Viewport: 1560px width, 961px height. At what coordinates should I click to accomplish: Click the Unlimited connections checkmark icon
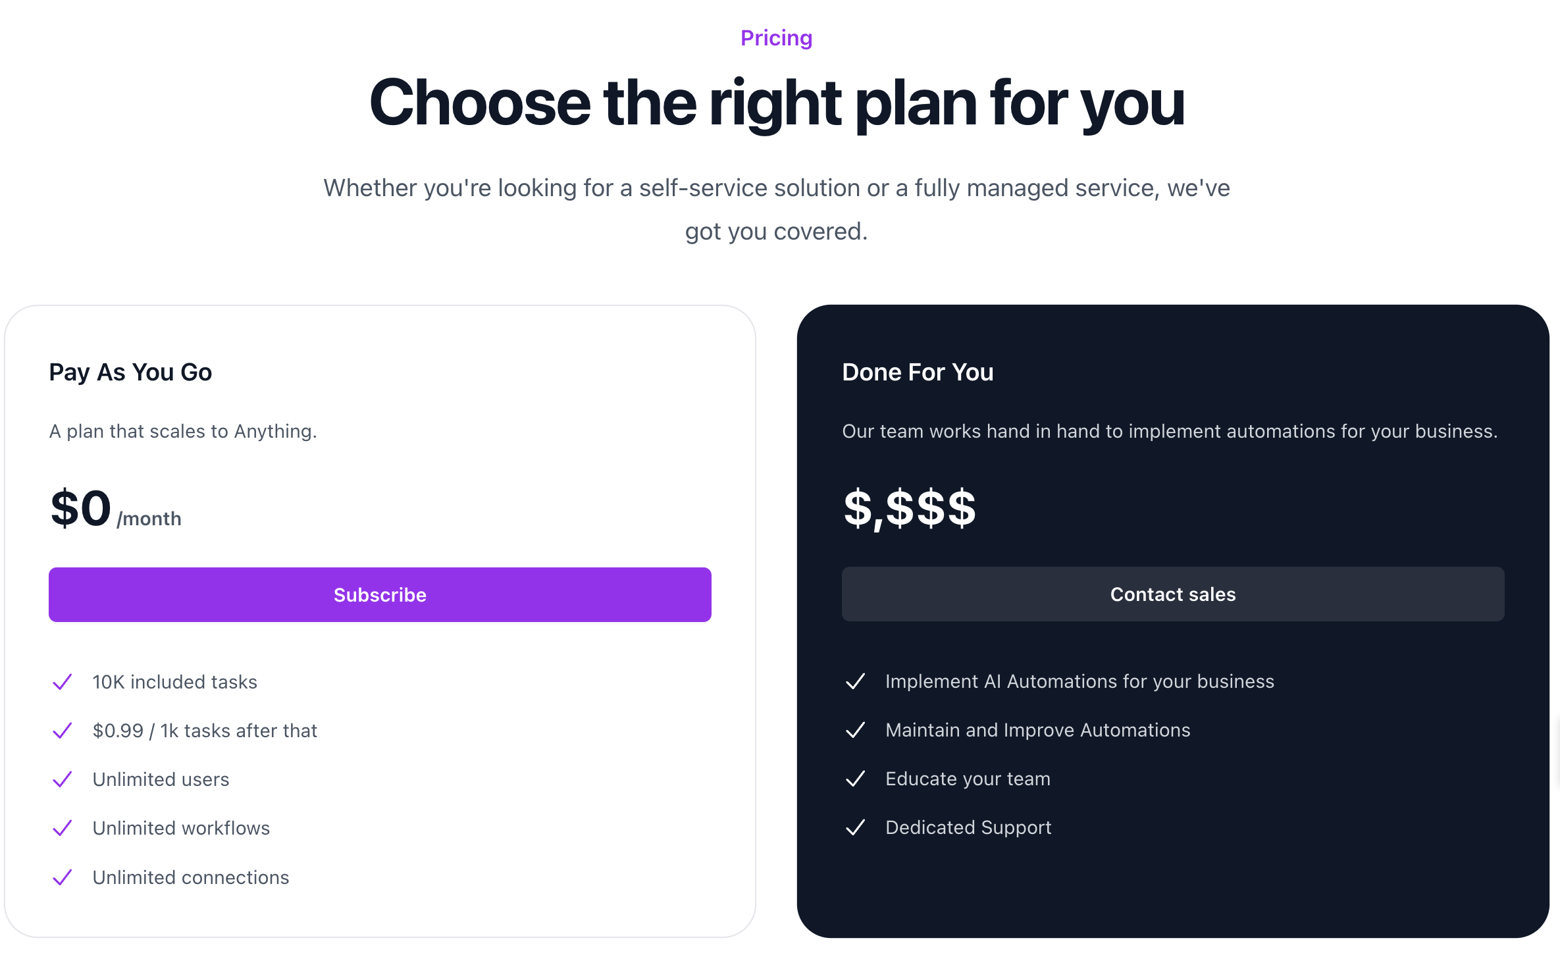tap(62, 877)
